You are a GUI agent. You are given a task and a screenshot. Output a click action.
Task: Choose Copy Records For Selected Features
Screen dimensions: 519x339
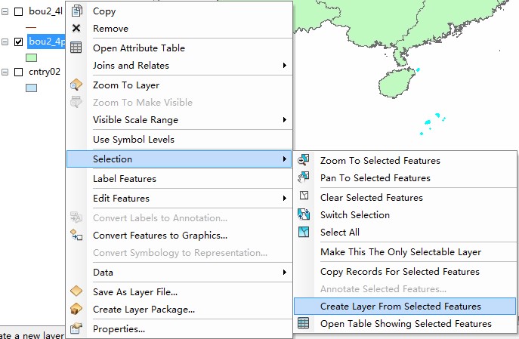click(405, 272)
